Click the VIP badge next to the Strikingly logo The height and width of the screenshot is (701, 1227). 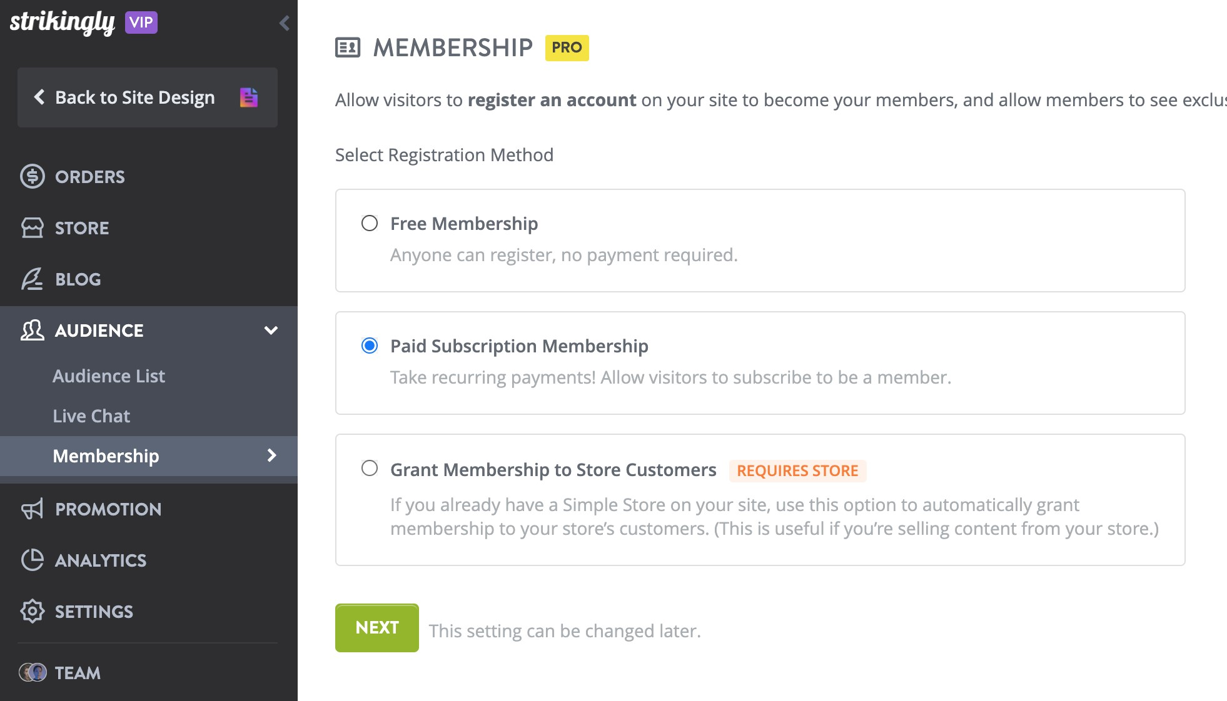(141, 22)
